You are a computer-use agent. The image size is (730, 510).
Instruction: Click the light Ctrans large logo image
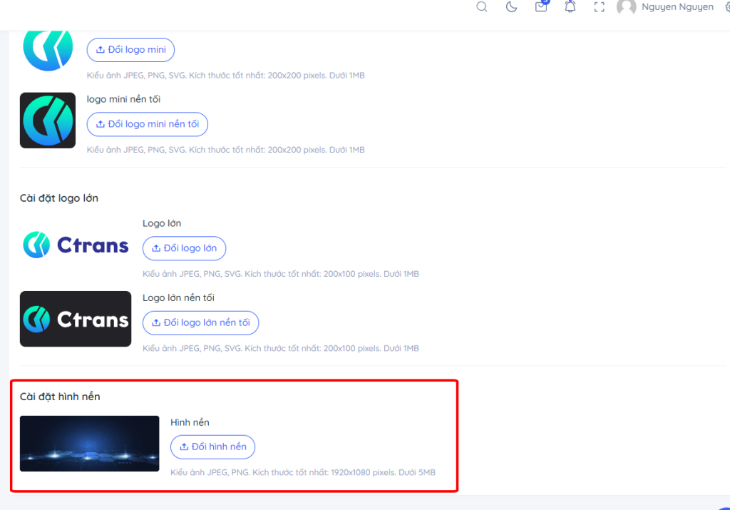(76, 245)
